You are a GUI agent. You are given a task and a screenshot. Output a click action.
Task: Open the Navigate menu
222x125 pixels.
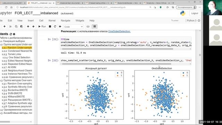click(x=66, y=20)
